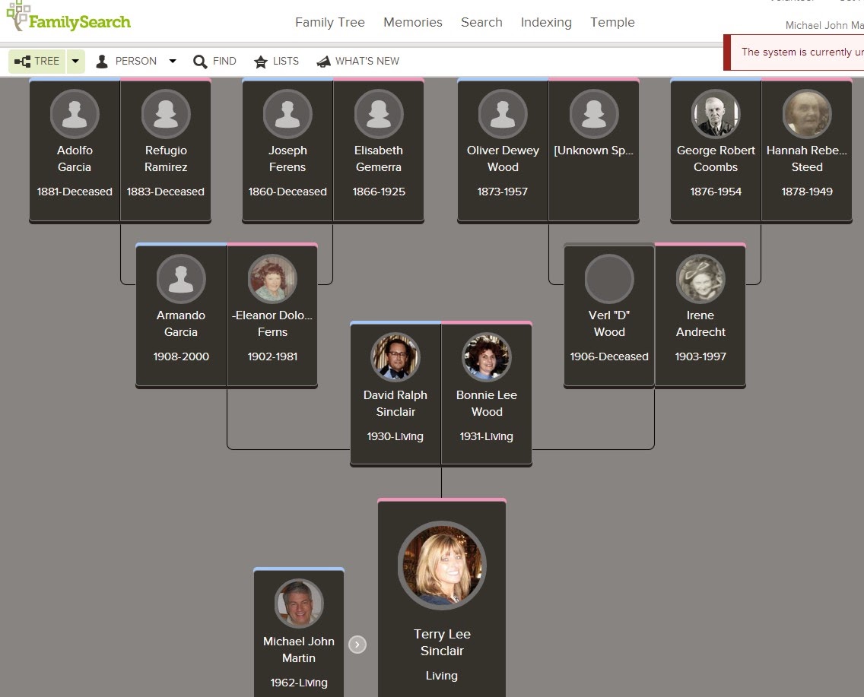Image resolution: width=864 pixels, height=697 pixels.
Task: Open the Temple menu
Action: [x=612, y=22]
